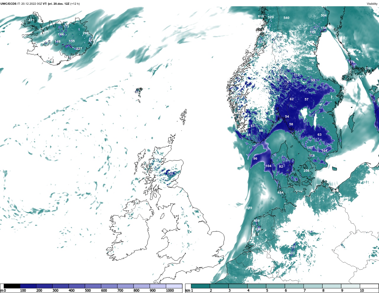Click the '62' value over Sweden
Screen dimensions: 379x293
[292, 99]
